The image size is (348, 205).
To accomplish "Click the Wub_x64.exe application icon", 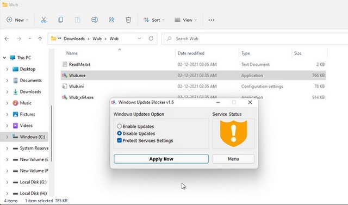I will pos(65,97).
